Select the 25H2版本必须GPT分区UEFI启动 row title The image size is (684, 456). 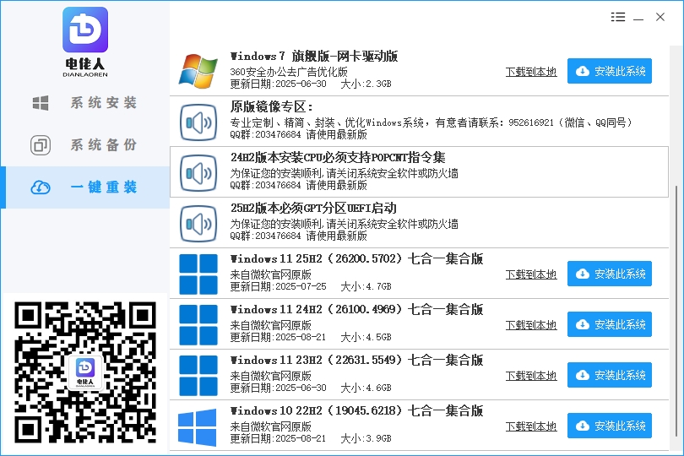(x=313, y=208)
